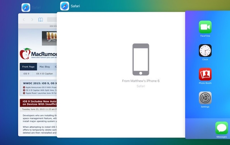Open the OS X El Capitan section tab
The height and width of the screenshot is (145, 230).
click(45, 73)
